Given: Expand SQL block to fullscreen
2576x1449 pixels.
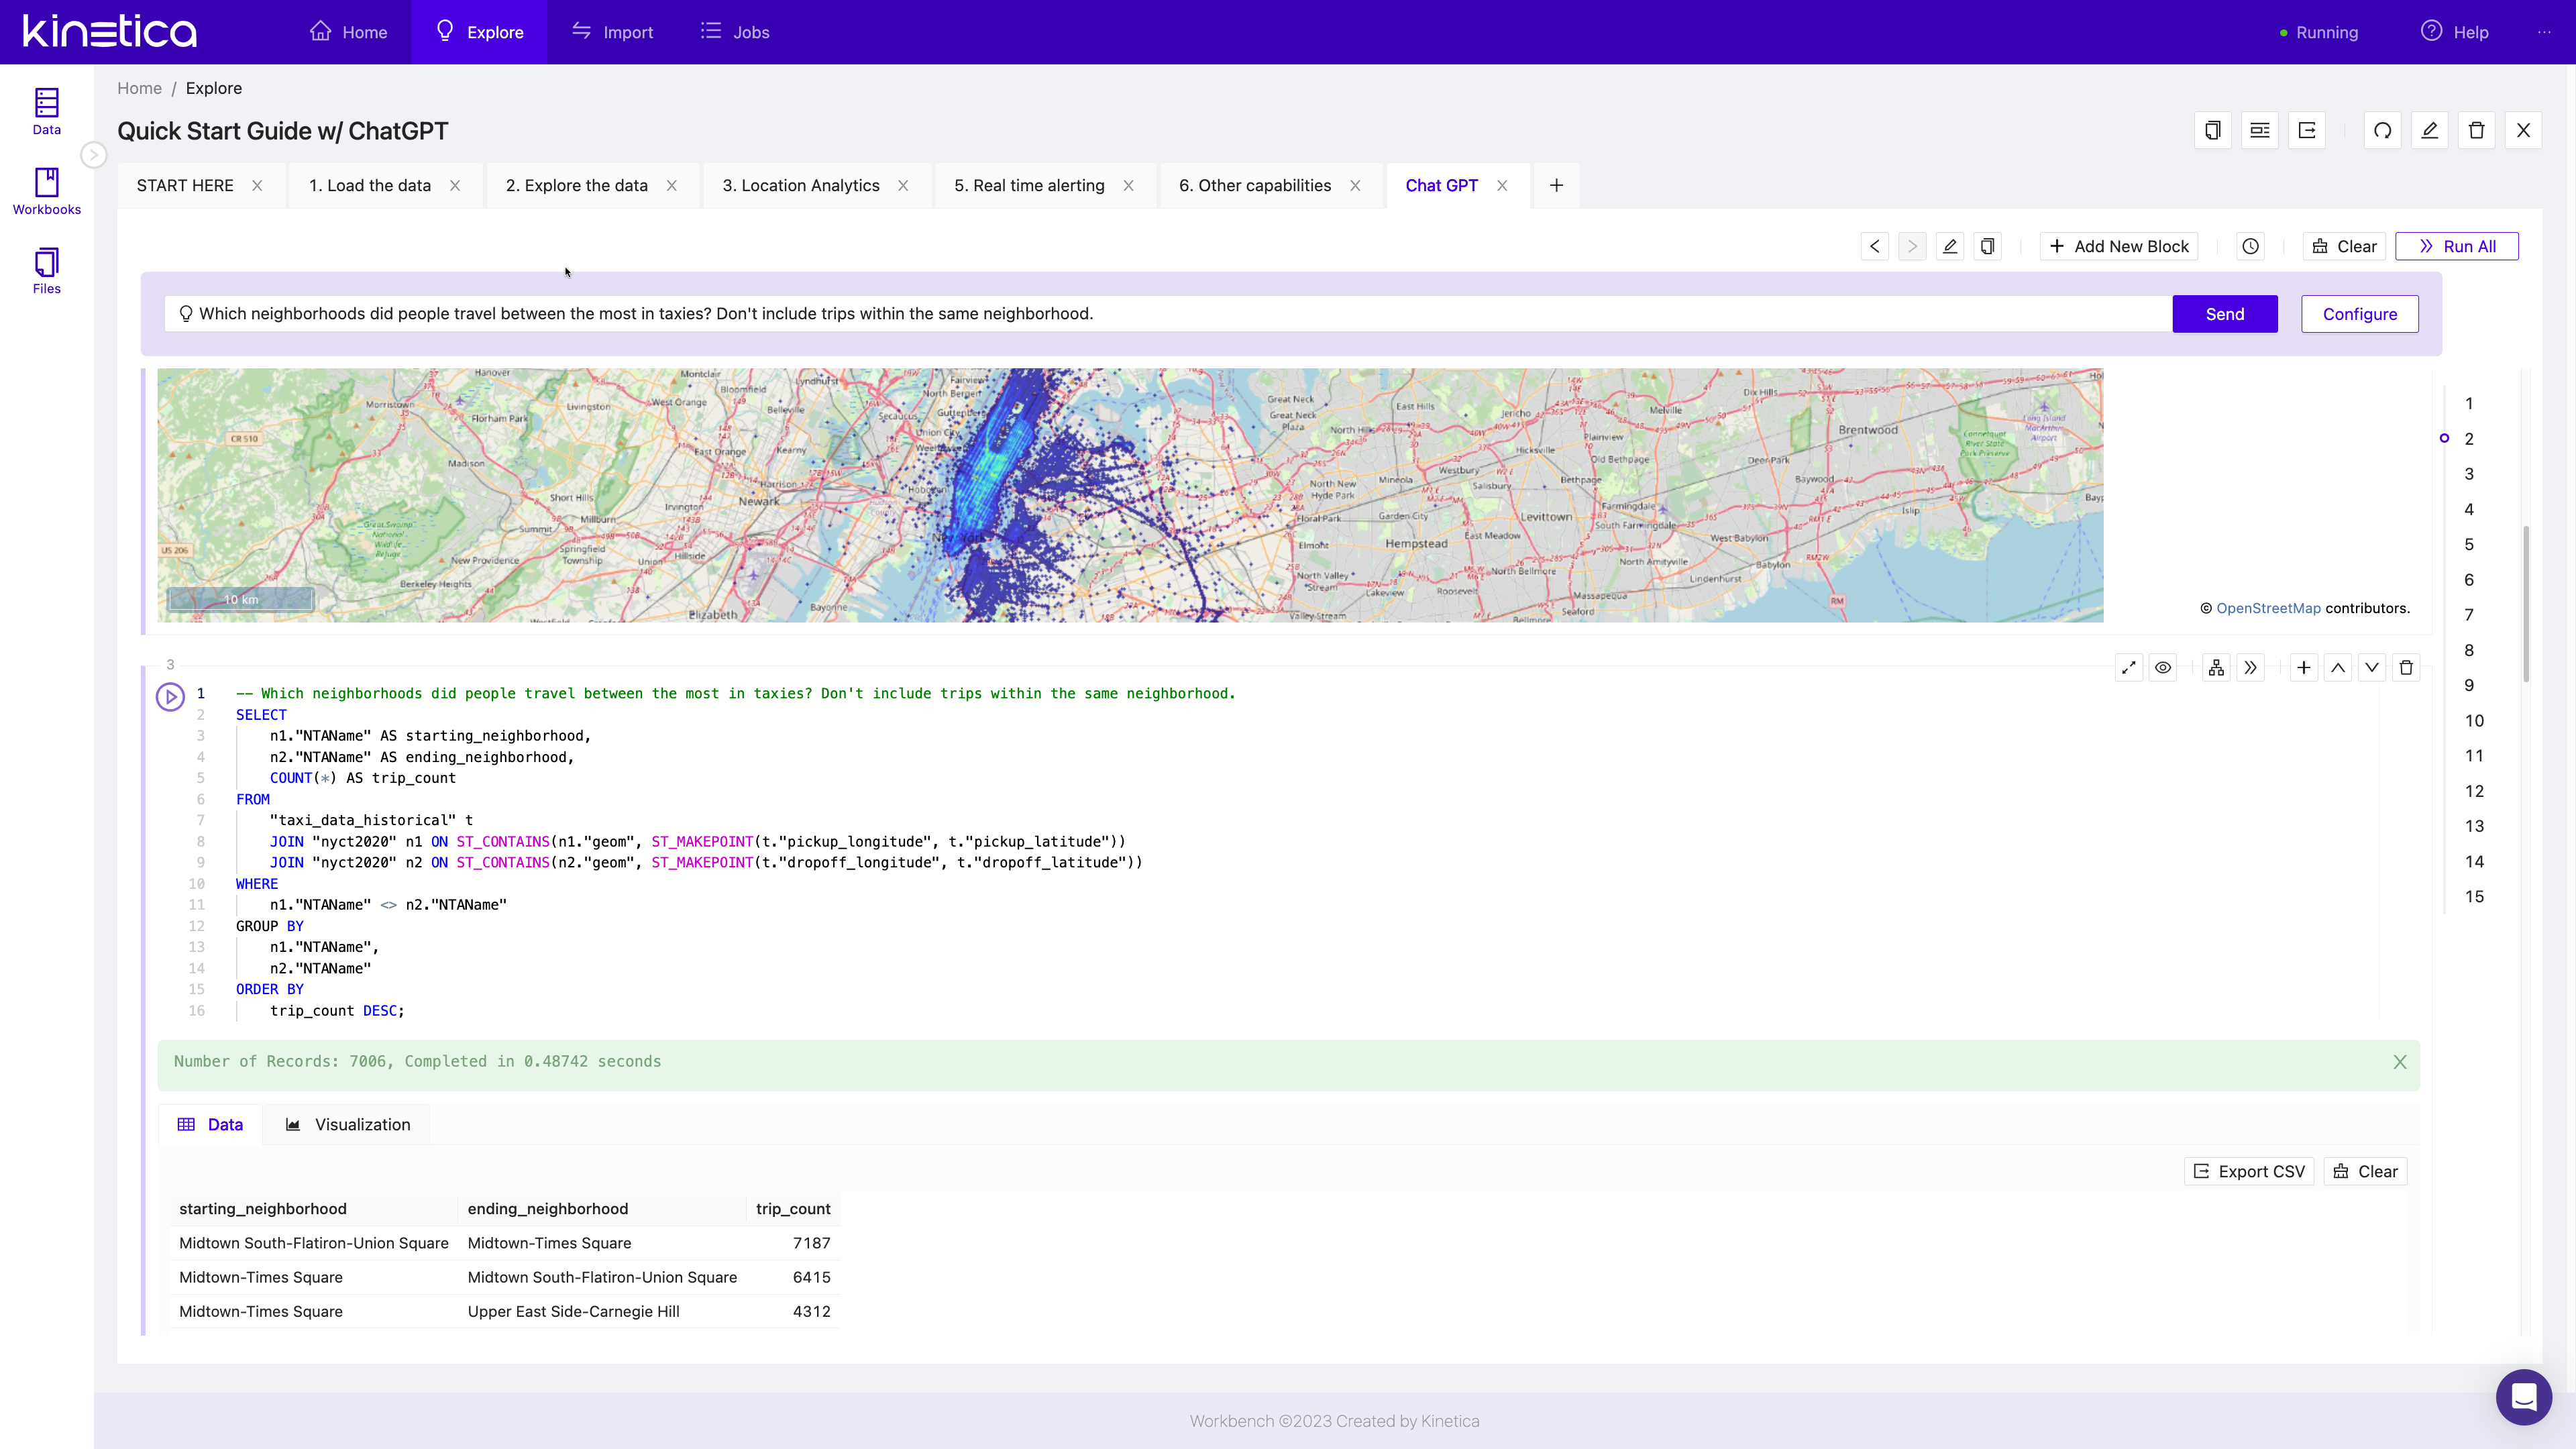Looking at the screenshot, I should (2129, 668).
